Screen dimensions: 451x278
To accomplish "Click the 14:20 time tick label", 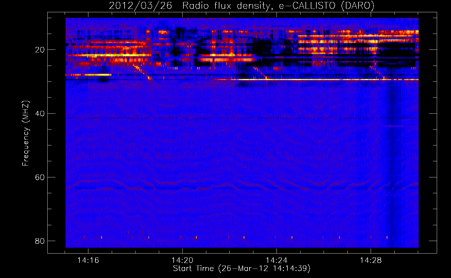I will pos(182,260).
